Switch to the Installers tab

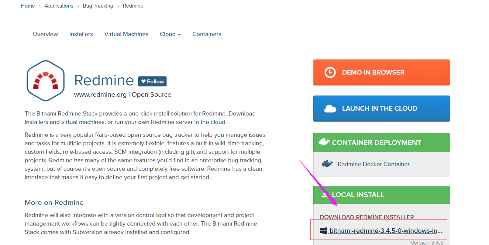pos(81,34)
